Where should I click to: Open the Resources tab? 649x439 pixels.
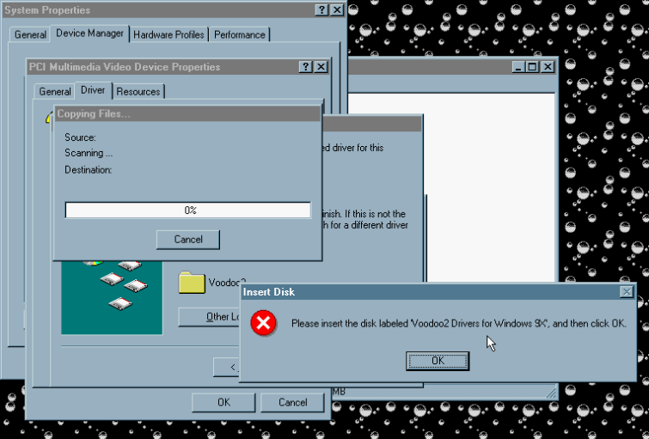[138, 91]
